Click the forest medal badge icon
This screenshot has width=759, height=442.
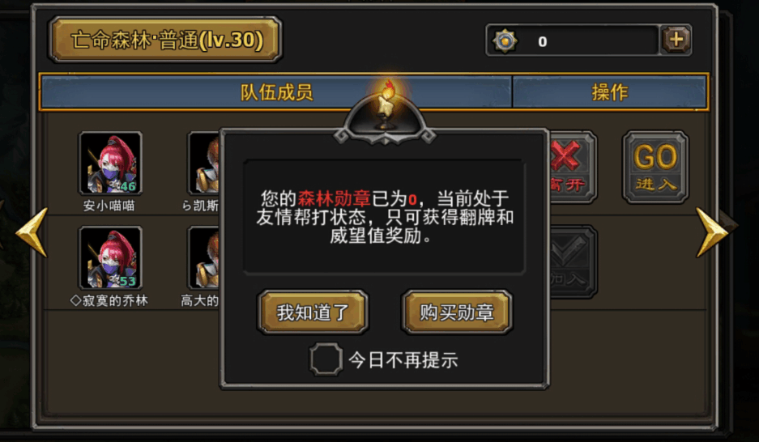tap(505, 40)
